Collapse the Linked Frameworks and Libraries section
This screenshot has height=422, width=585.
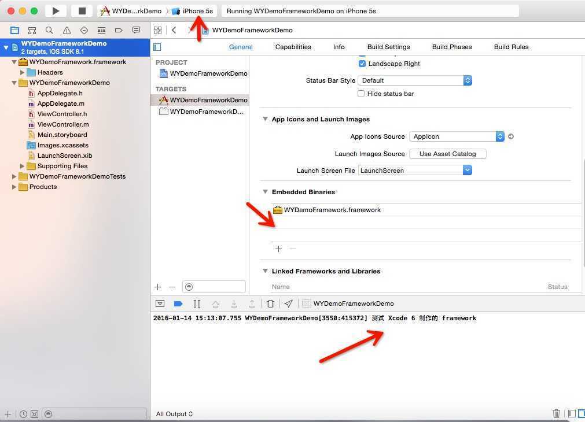pyautogui.click(x=265, y=271)
